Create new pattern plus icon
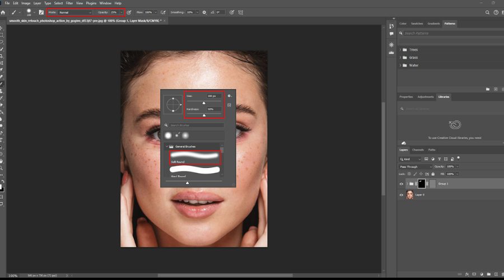Screen dimensions: 504x280 click(x=496, y=89)
